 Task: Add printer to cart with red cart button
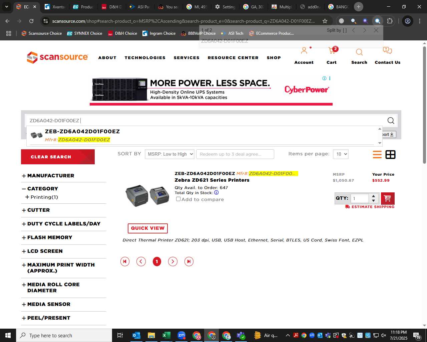[388, 198]
